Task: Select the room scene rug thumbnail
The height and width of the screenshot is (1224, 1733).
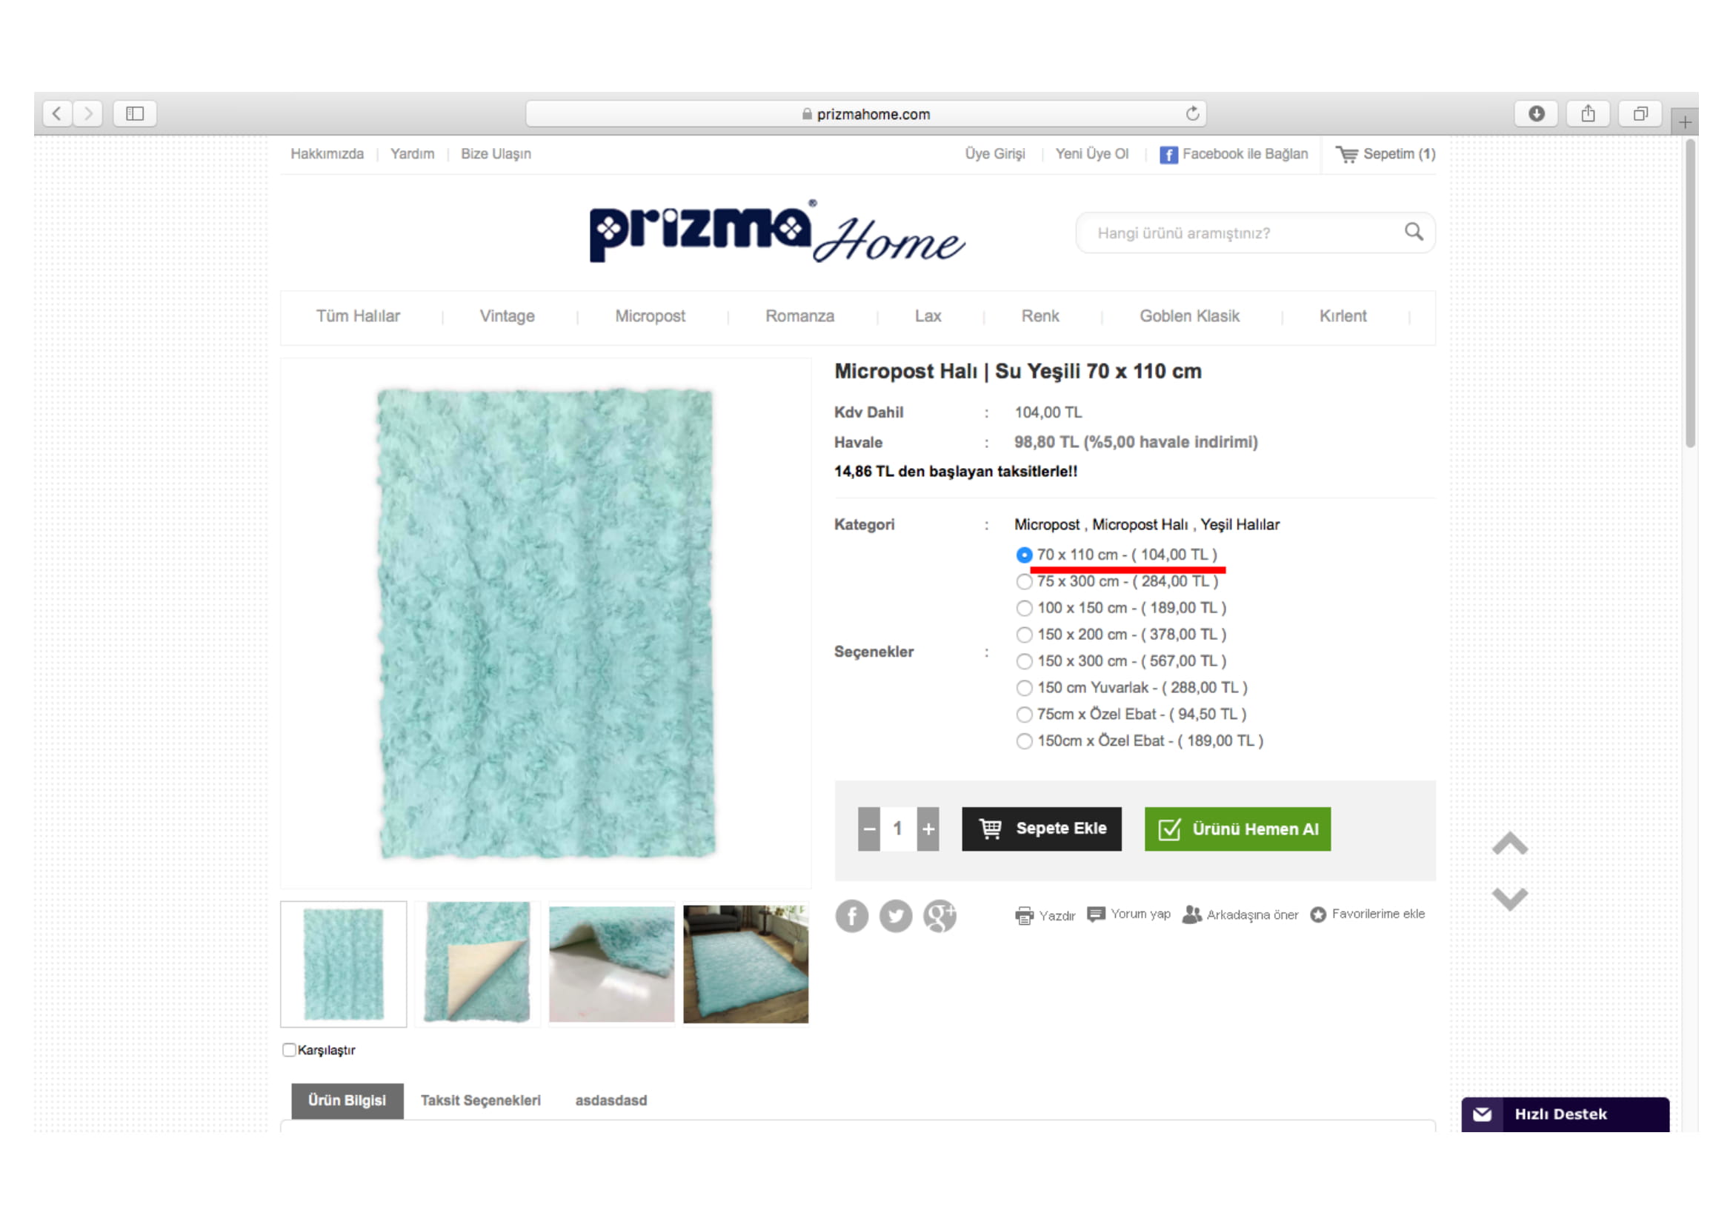Action: point(746,964)
